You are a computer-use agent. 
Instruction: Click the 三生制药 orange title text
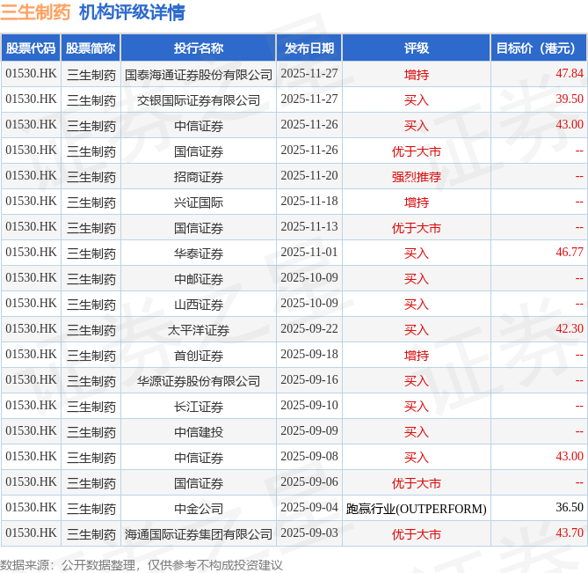coord(35,12)
